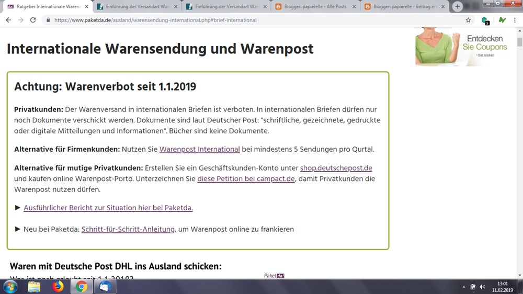523x294 pixels.
Task: Click the Waren mit Deutsche Post DHL heading
Action: click(116, 266)
